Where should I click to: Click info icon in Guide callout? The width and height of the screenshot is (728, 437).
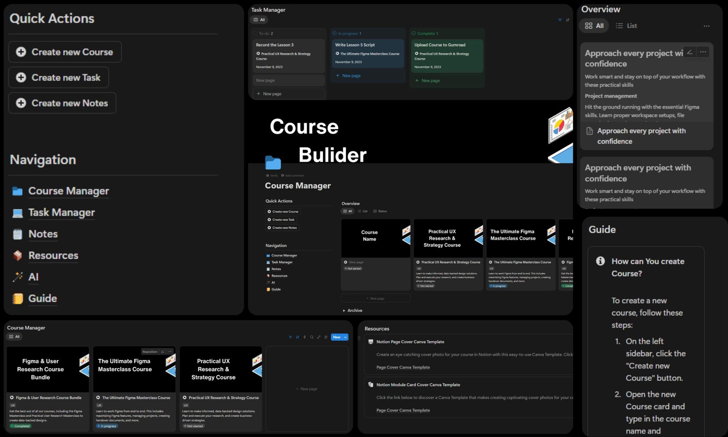[x=601, y=261]
